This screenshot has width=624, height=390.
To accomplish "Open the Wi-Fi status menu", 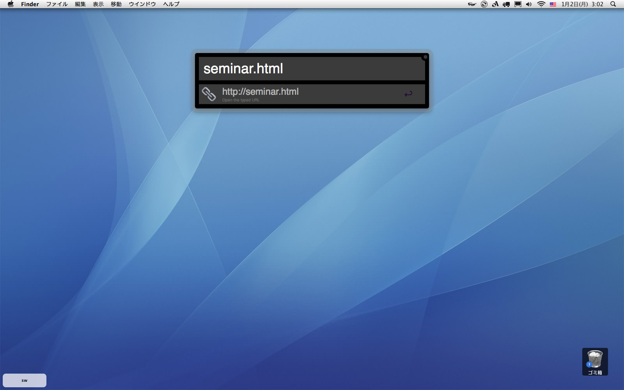I will (x=541, y=4).
